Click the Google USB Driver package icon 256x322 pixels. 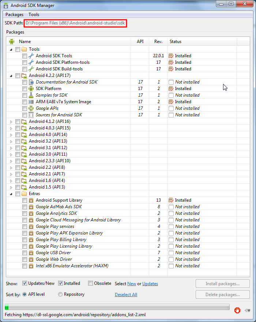pyautogui.click(x=31, y=253)
